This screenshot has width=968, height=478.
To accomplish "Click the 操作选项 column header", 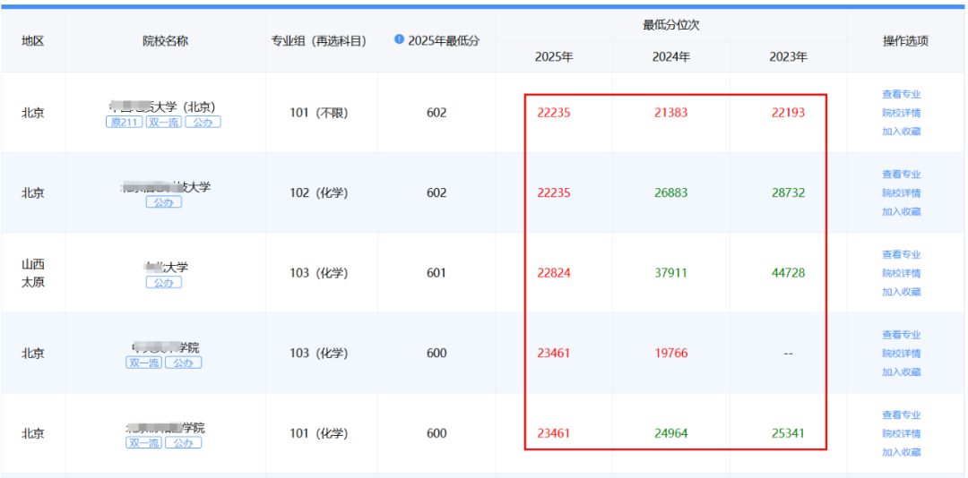I will (905, 40).
